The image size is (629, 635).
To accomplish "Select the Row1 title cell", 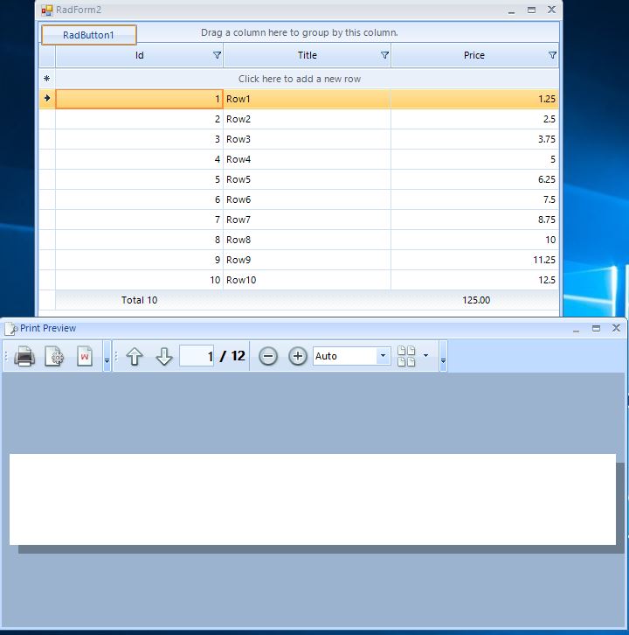I will (x=307, y=99).
